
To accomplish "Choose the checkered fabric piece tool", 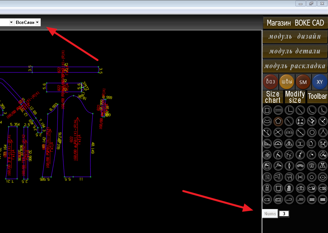I will click(x=290, y=188).
